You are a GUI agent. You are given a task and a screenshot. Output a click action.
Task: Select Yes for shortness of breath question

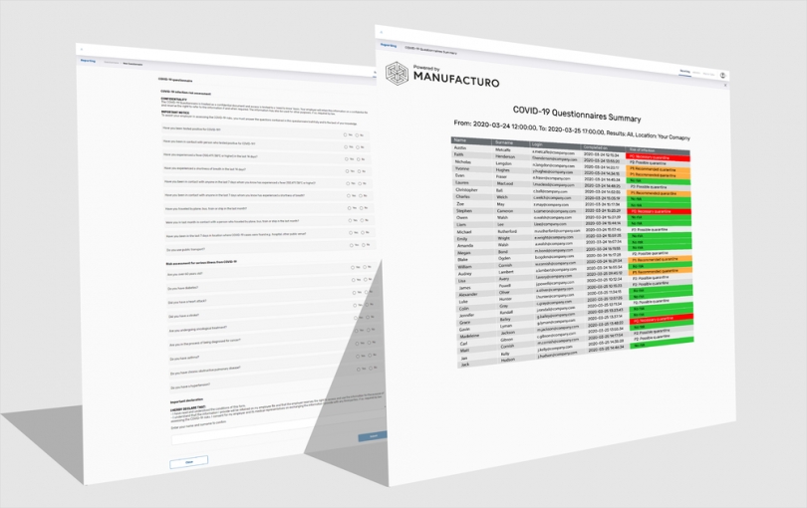[x=350, y=171]
